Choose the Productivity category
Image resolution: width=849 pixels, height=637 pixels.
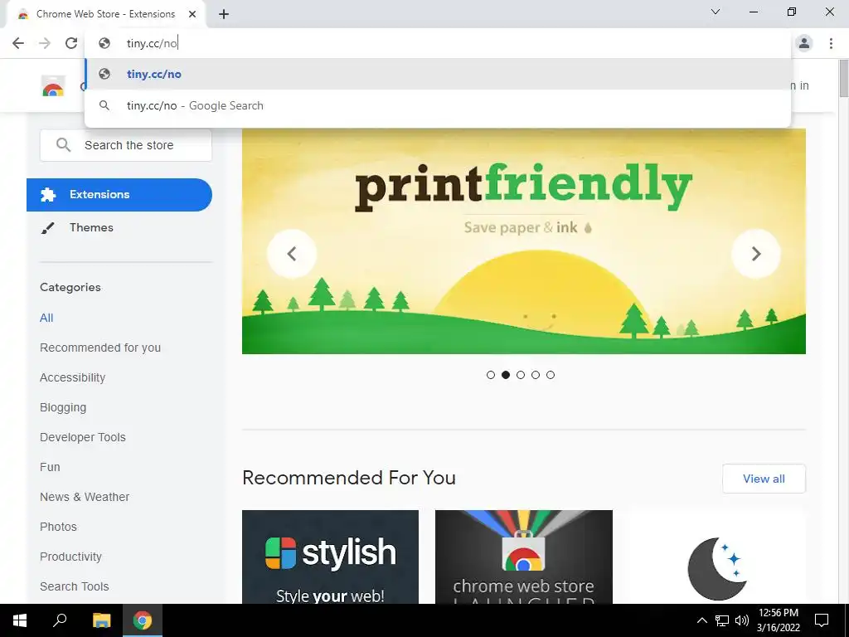pyautogui.click(x=70, y=557)
